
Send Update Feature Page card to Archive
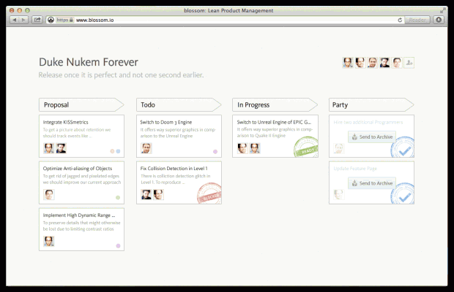pos(372,183)
